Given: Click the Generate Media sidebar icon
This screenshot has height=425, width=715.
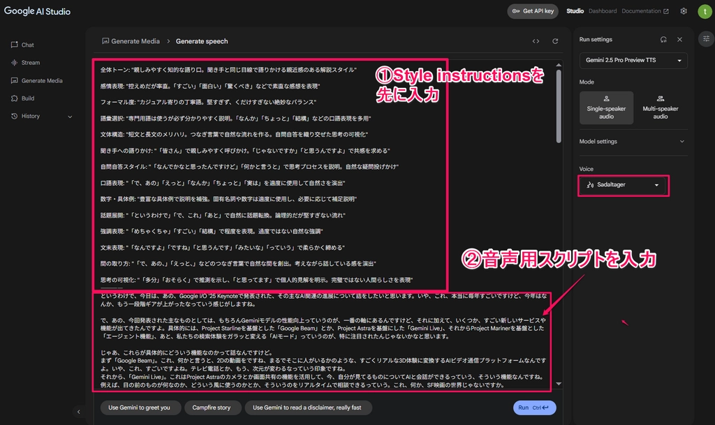Looking at the screenshot, I should click(14, 81).
